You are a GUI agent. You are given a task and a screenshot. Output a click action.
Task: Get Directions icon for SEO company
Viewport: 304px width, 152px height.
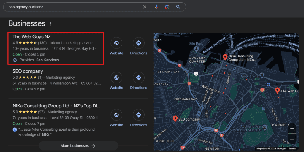(x=139, y=77)
